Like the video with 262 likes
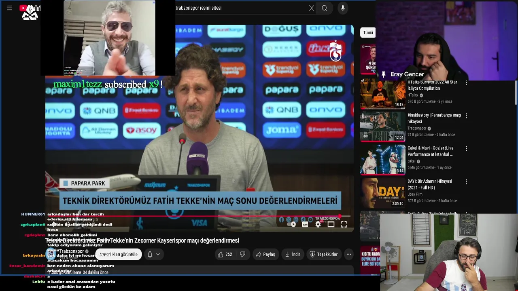The height and width of the screenshot is (291, 518). 225,254
